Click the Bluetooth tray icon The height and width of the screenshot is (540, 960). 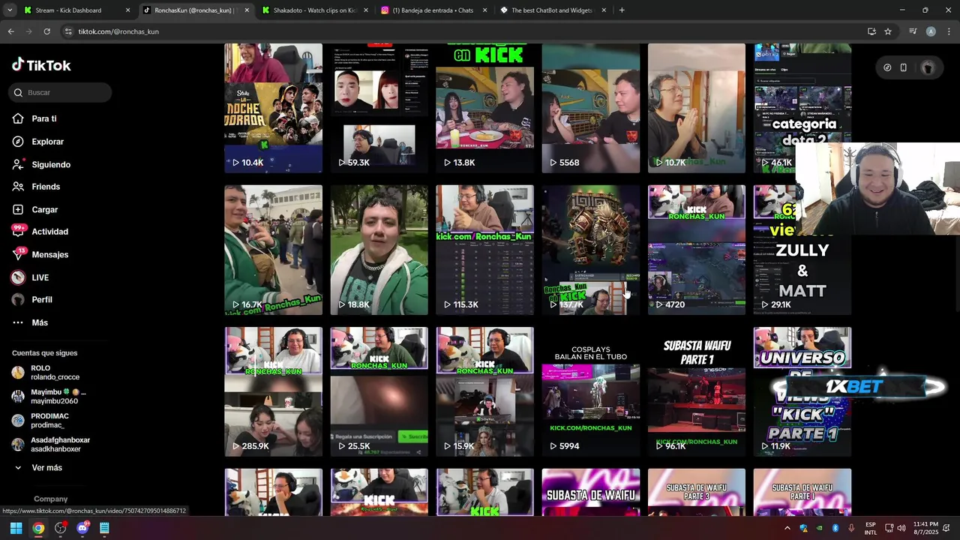835,528
